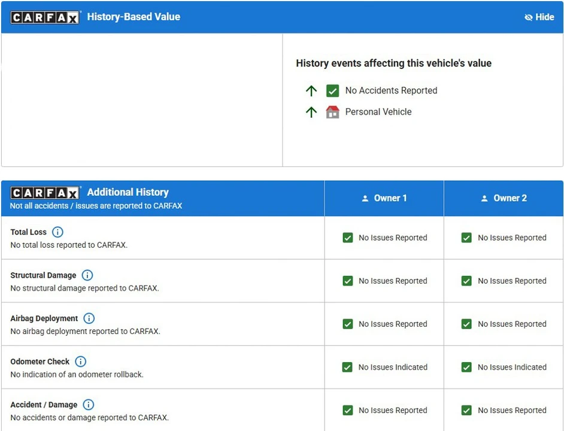
Task: Open the Structural Damage info icon
Action: tap(87, 275)
